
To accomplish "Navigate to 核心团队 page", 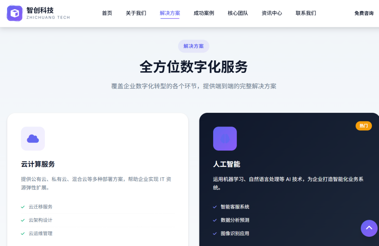I will [x=238, y=13].
